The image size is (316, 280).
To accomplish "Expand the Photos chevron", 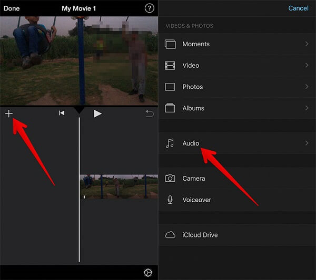I will point(307,87).
